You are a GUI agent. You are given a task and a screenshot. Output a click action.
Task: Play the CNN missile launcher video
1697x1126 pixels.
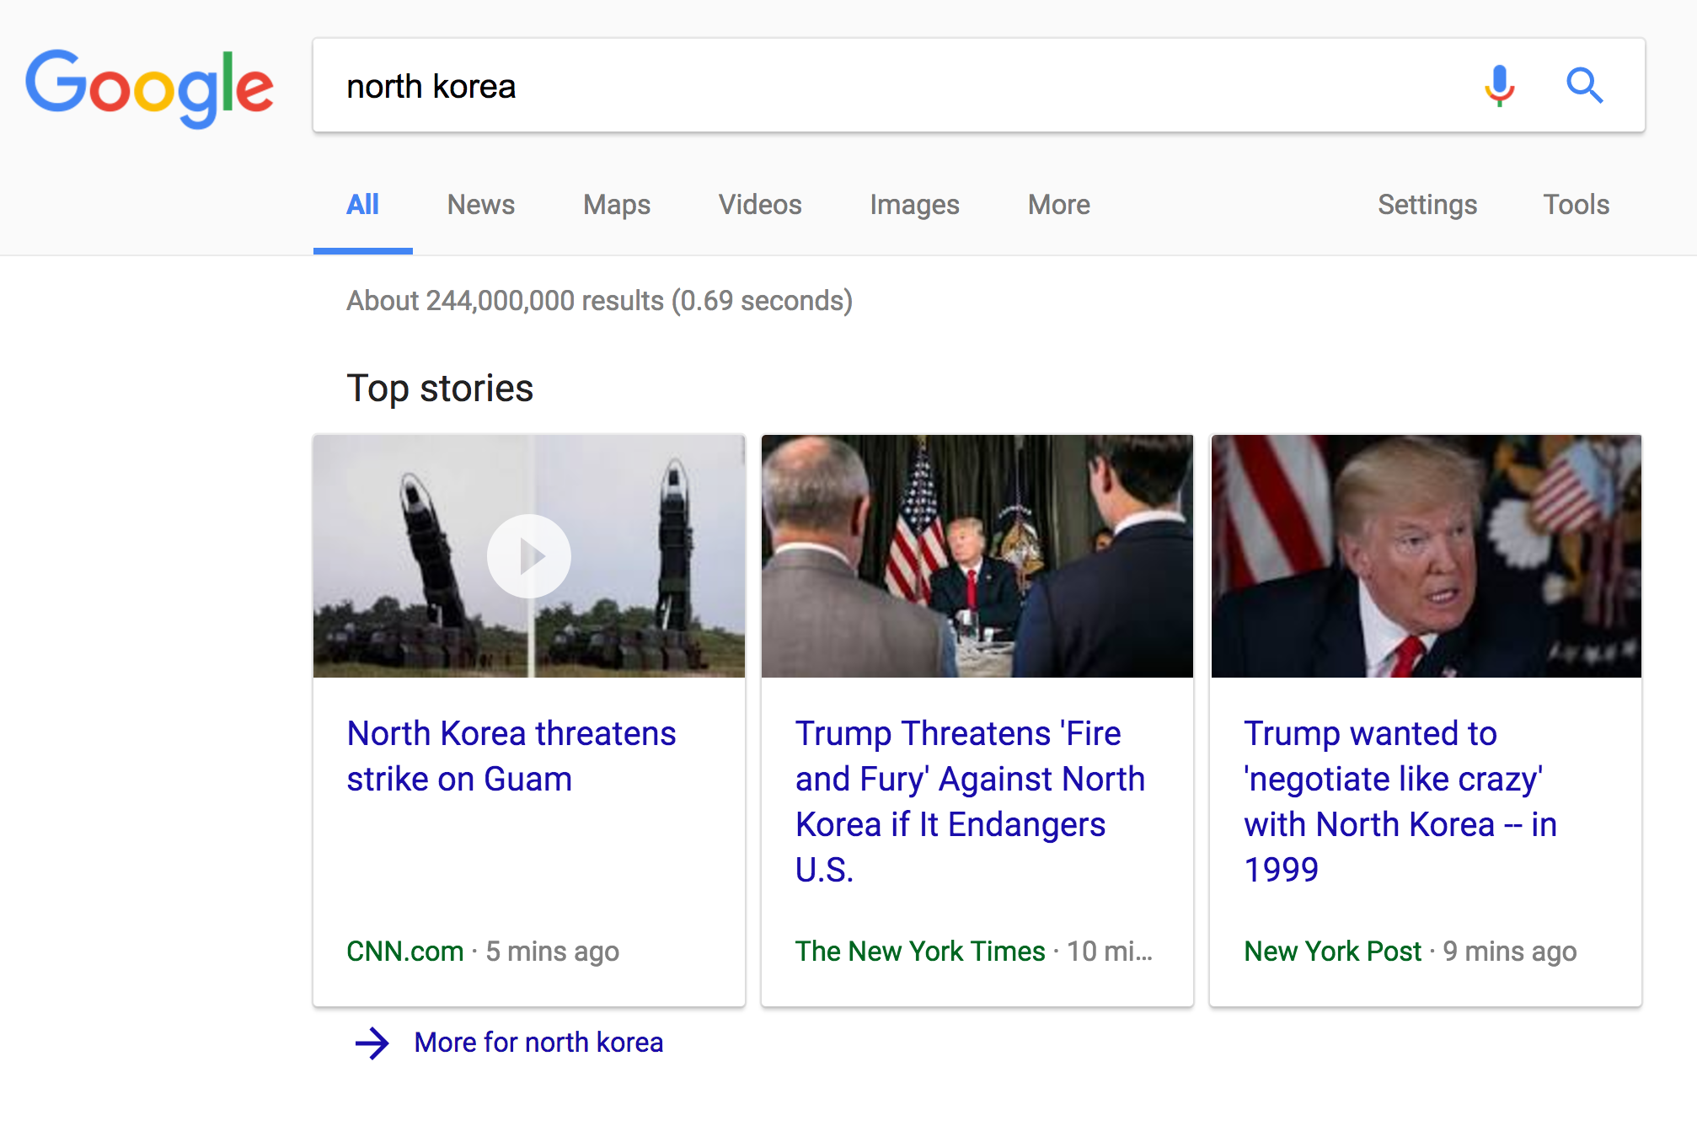pyautogui.click(x=529, y=556)
